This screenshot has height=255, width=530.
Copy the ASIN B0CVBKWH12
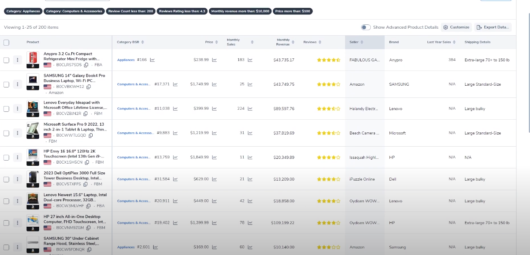point(89,87)
